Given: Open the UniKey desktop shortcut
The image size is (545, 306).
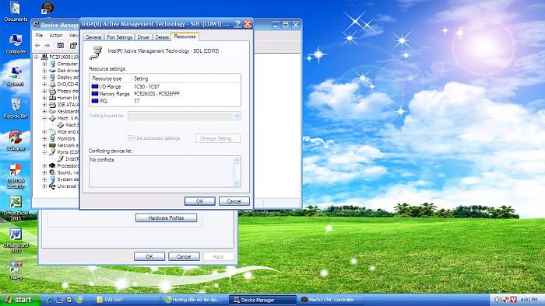Looking at the screenshot, I should click(16, 270).
